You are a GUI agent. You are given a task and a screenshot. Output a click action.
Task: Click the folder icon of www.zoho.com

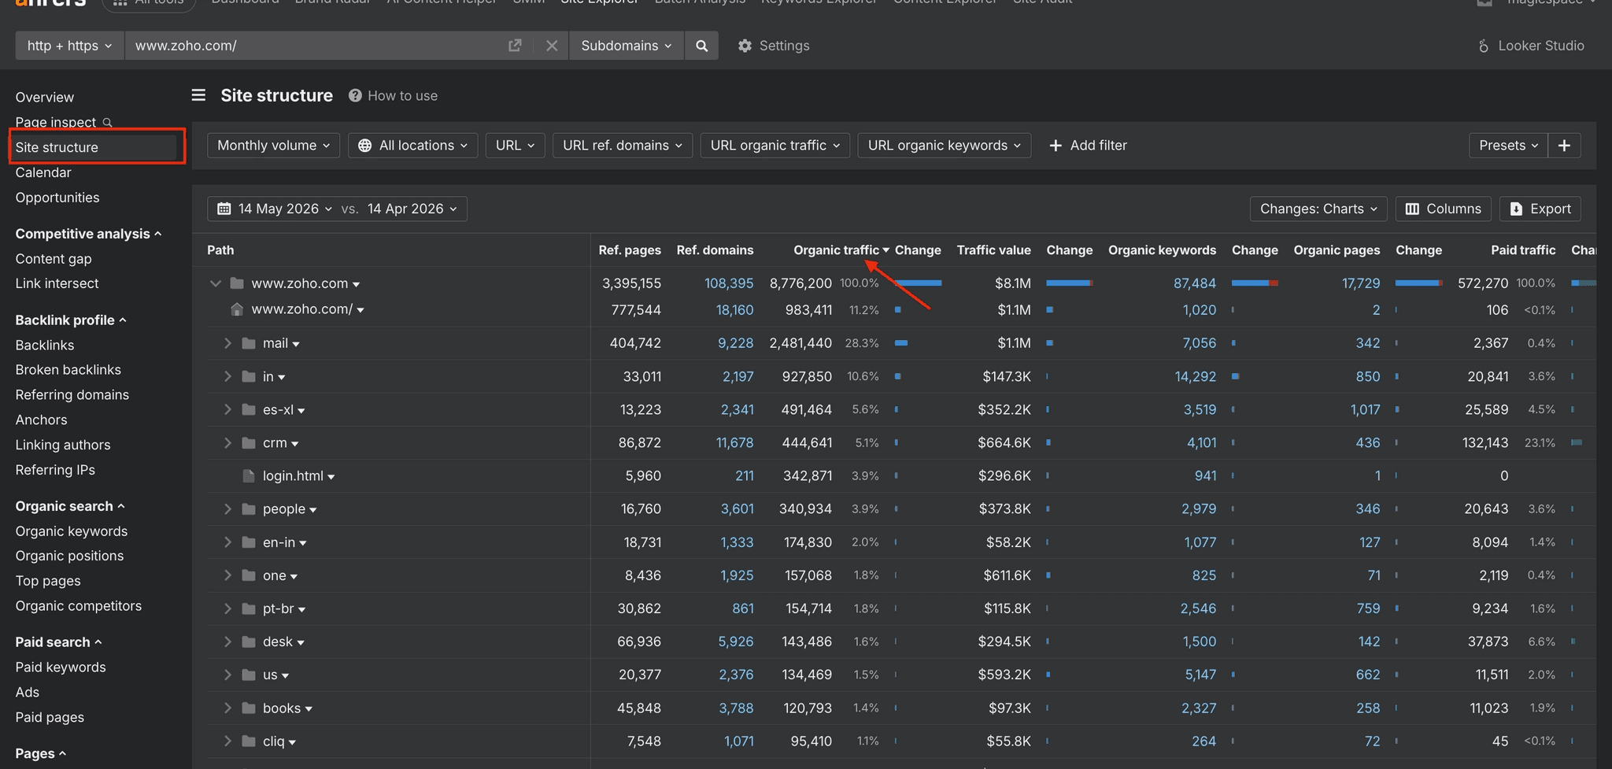pos(237,283)
